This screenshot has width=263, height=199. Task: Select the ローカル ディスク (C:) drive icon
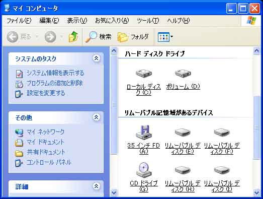(144, 73)
